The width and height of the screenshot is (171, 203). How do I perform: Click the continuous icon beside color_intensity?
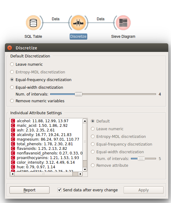[x=13, y=162]
